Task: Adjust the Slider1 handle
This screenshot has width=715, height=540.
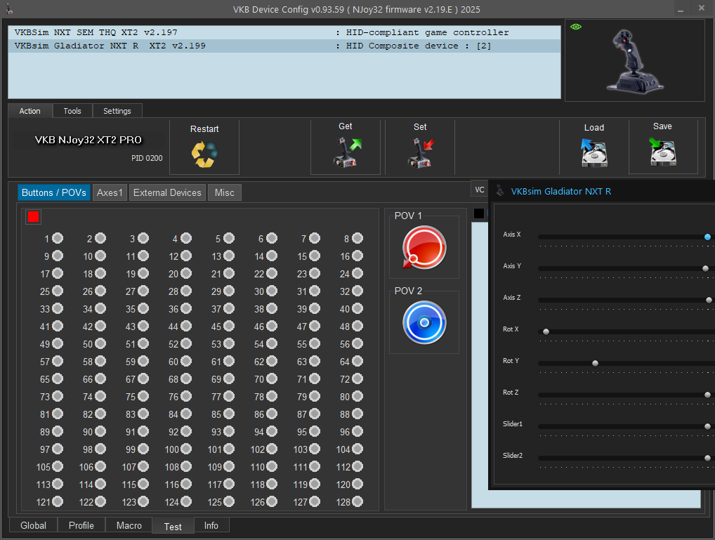Action: tap(707, 426)
